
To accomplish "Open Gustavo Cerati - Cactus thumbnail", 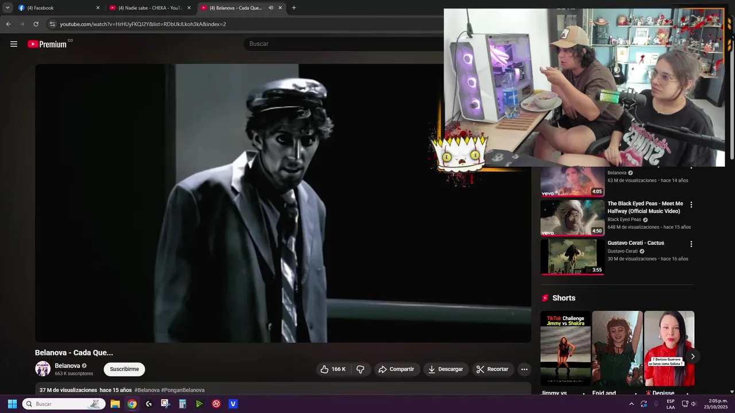I will pyautogui.click(x=572, y=257).
